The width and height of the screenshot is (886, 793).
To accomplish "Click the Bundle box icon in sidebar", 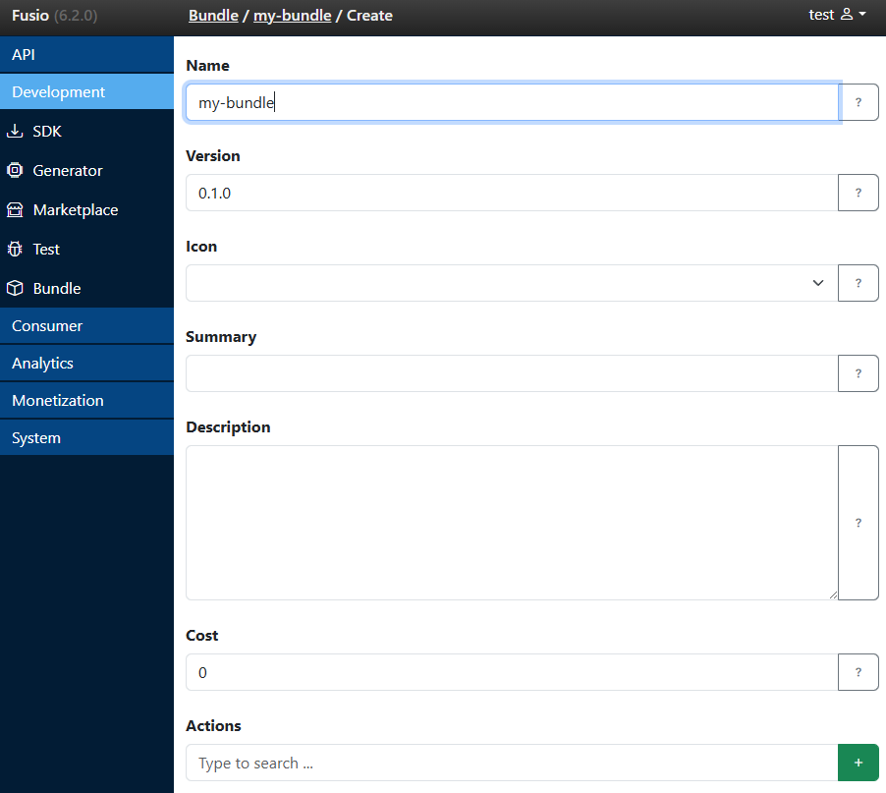I will coord(16,287).
